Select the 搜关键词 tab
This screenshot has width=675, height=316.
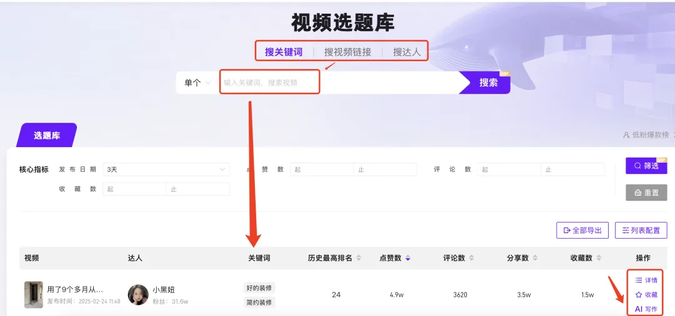tap(284, 52)
